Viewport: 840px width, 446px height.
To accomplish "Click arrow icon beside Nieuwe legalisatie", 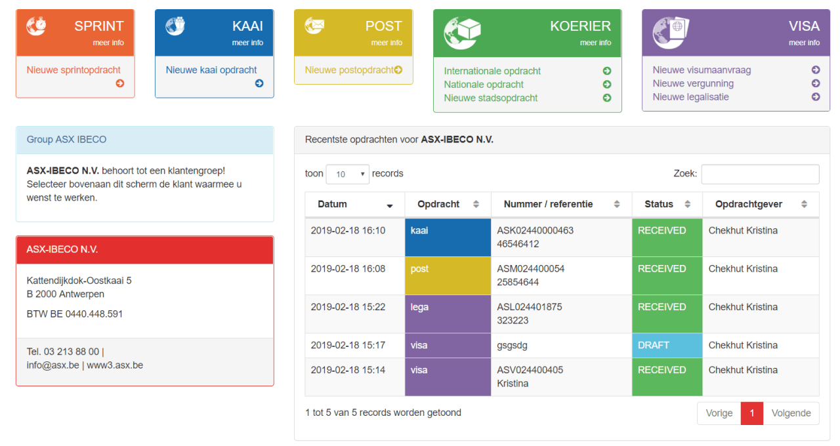I will pyautogui.click(x=816, y=97).
